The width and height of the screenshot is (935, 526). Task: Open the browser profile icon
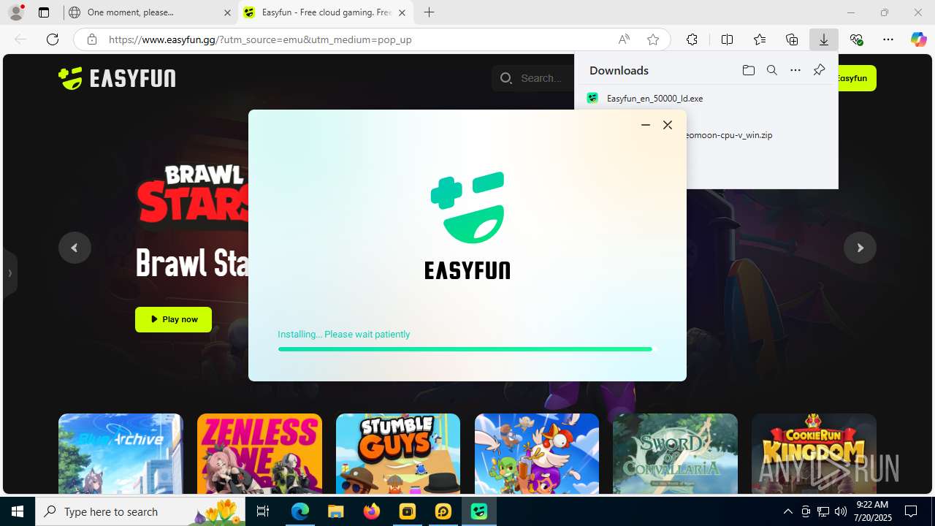pos(16,12)
